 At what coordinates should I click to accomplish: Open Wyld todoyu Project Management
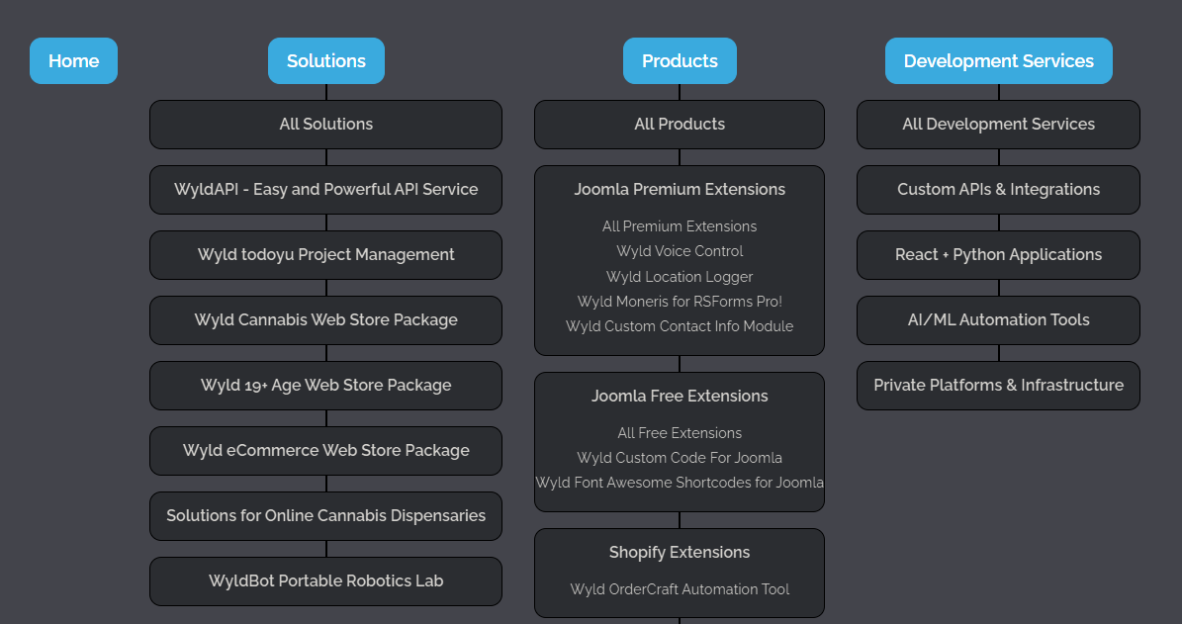pos(325,254)
